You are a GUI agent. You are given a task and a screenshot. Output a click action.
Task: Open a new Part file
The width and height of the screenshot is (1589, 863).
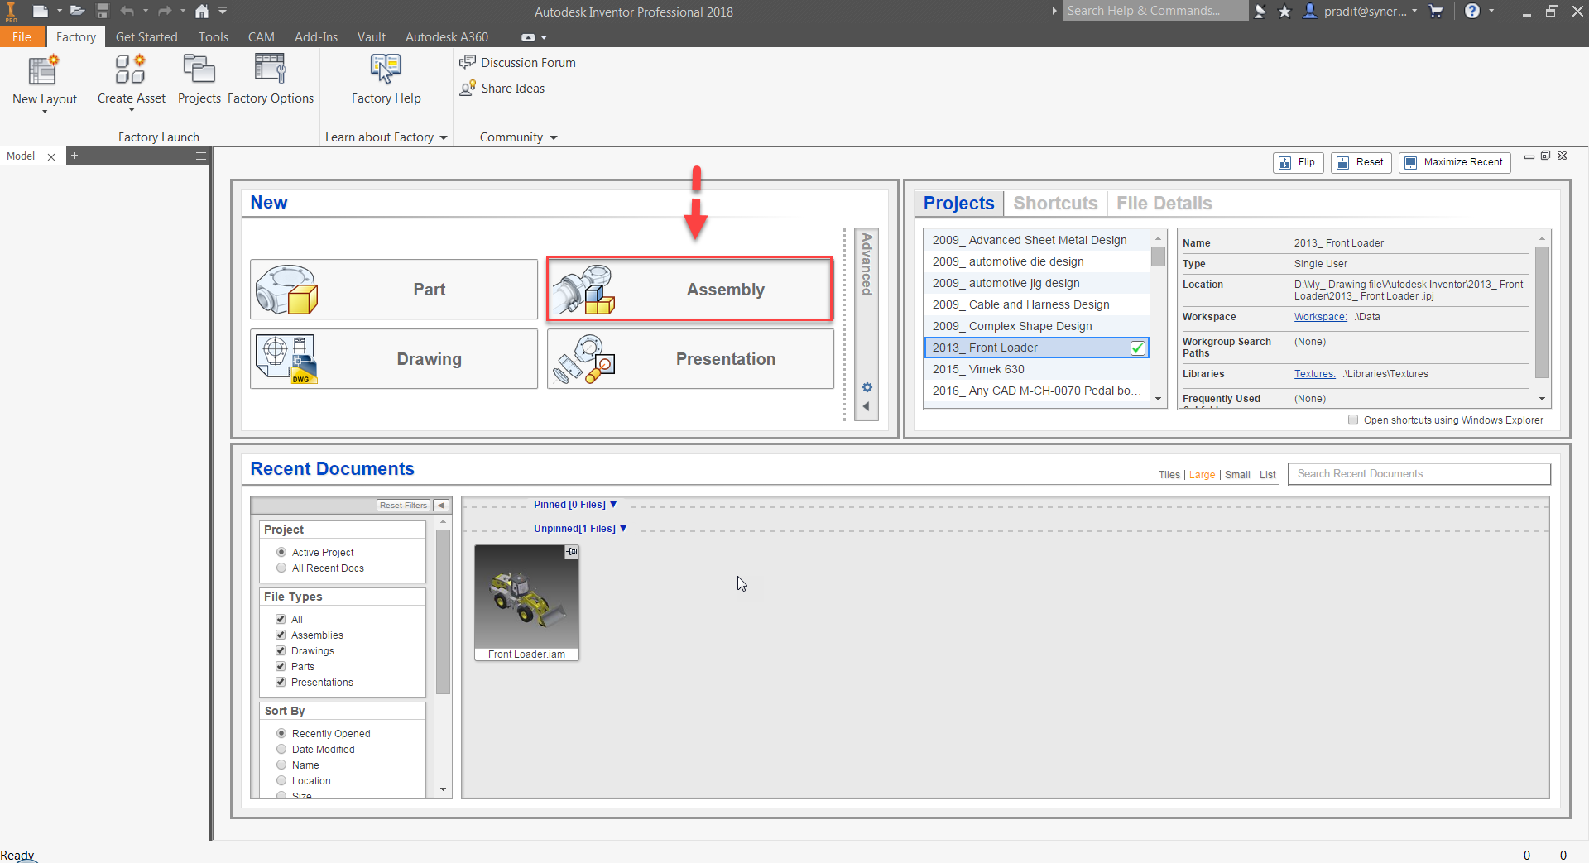click(x=394, y=289)
